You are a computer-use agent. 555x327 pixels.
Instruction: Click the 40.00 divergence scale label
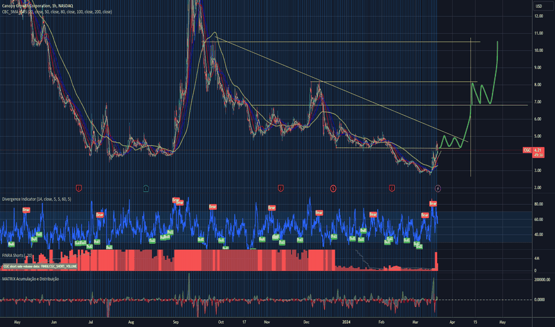click(538, 235)
